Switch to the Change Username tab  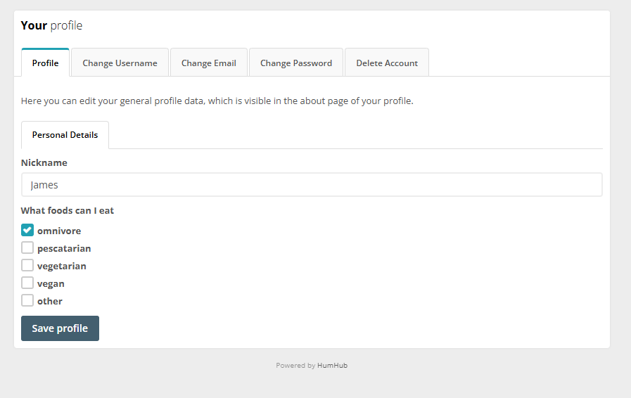point(120,63)
